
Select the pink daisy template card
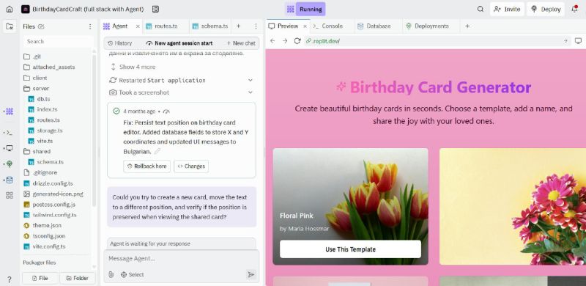pos(512,207)
